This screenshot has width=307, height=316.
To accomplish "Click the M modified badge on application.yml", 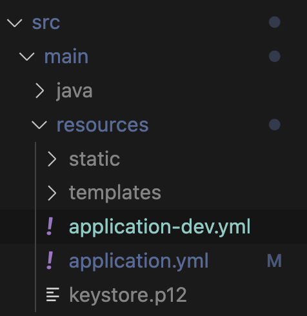I will pos(274,261).
